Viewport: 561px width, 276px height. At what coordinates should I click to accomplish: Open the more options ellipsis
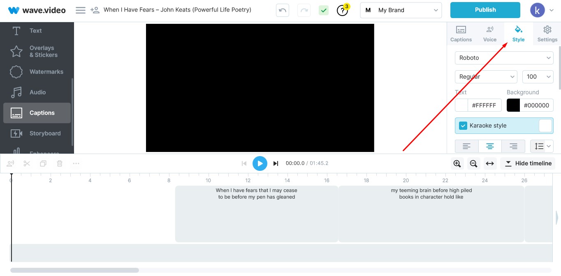[x=76, y=163]
